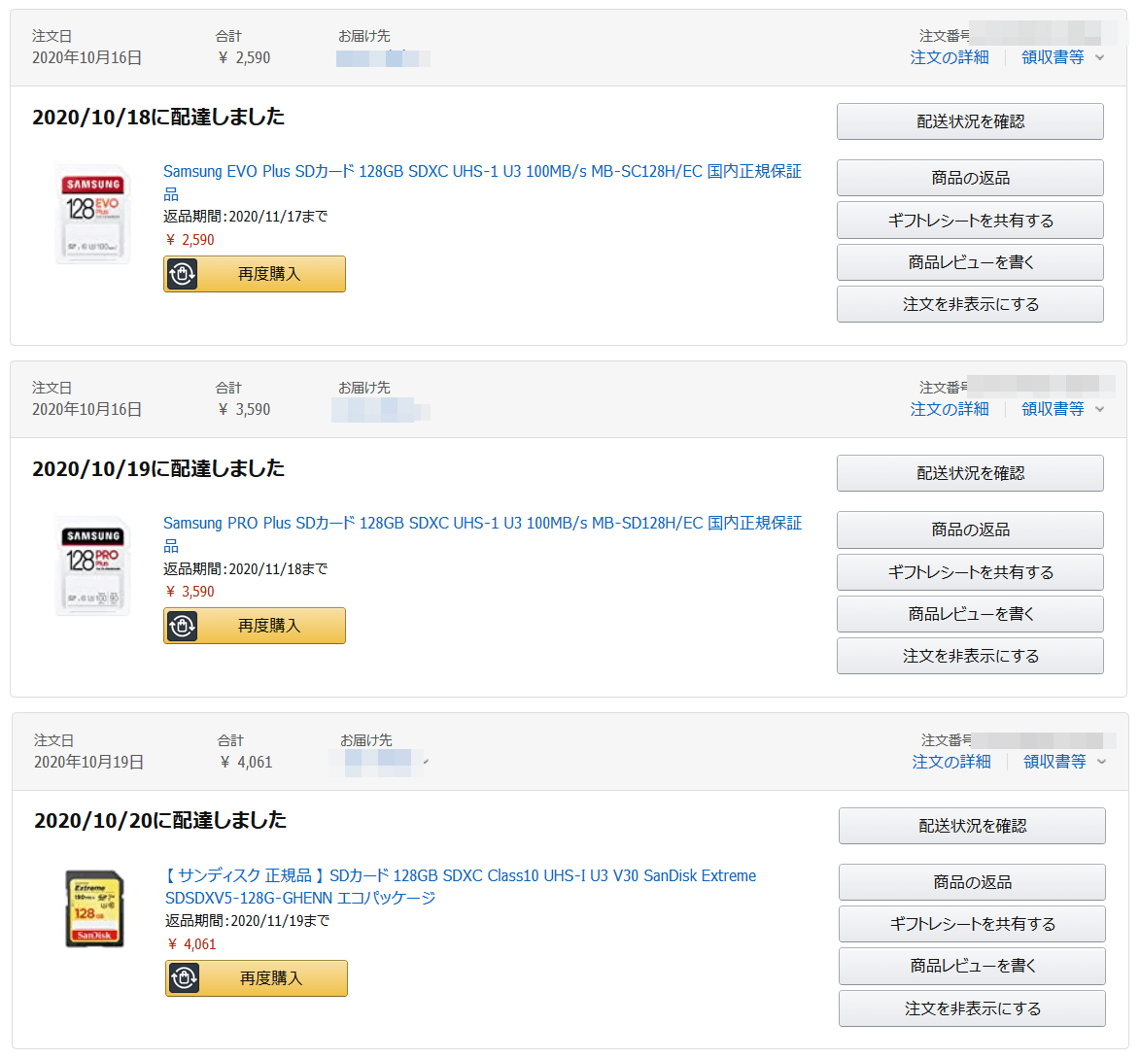Click 再度購入 for the SanDisk Extreme

point(257,978)
